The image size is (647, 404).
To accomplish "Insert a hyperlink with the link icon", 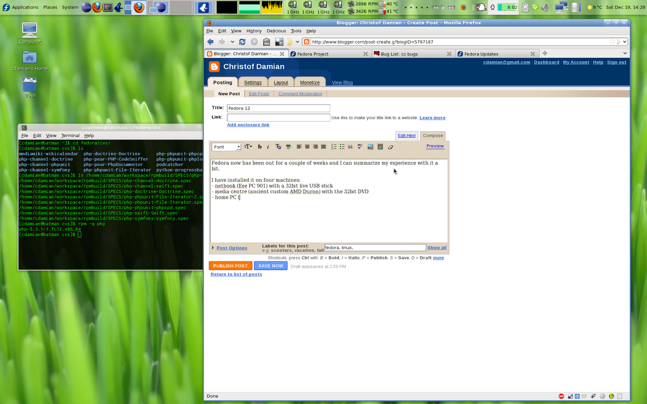I will [x=288, y=147].
